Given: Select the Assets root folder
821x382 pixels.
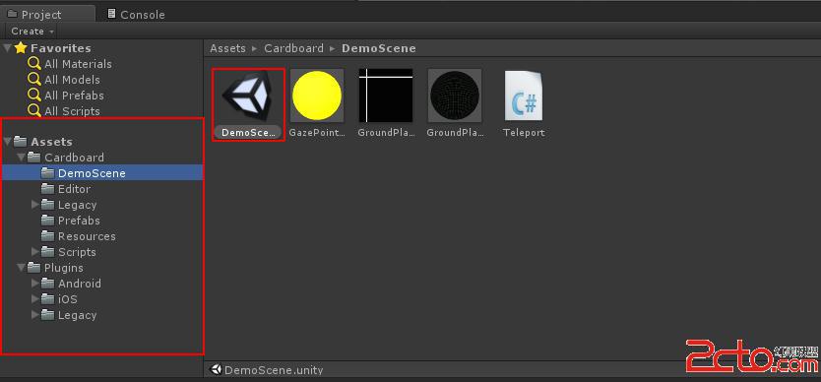Looking at the screenshot, I should (51, 142).
